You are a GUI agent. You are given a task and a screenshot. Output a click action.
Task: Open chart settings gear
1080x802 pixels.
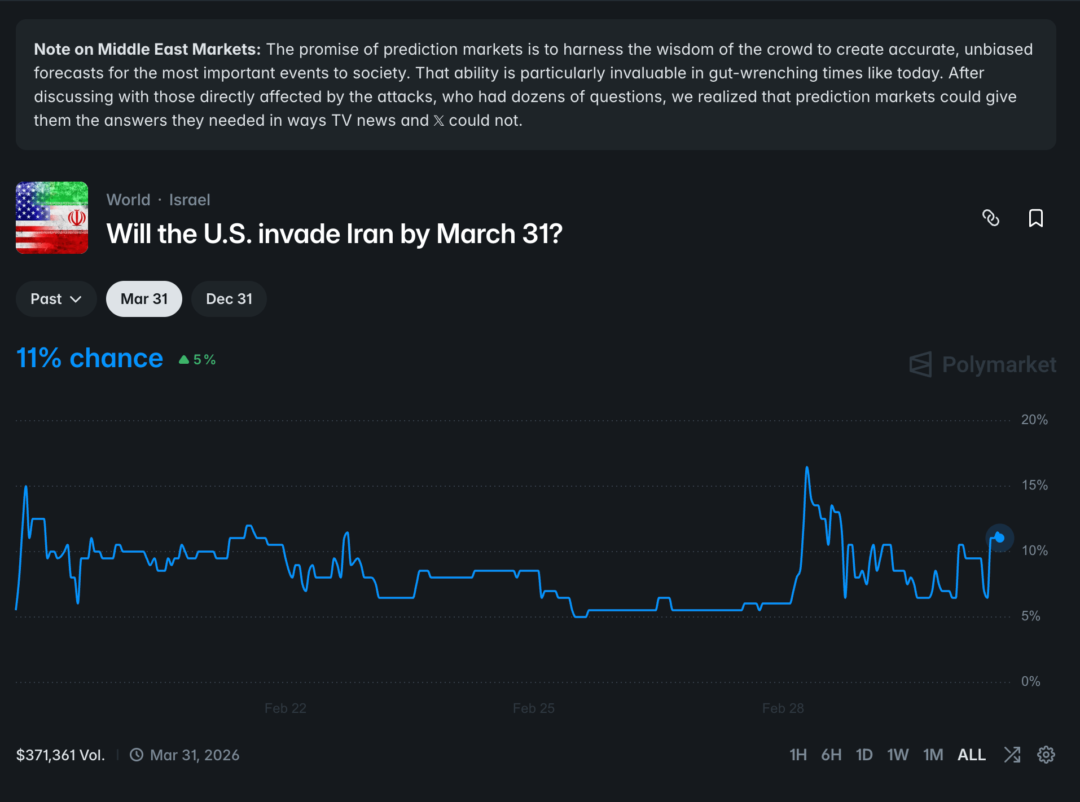(x=1046, y=755)
